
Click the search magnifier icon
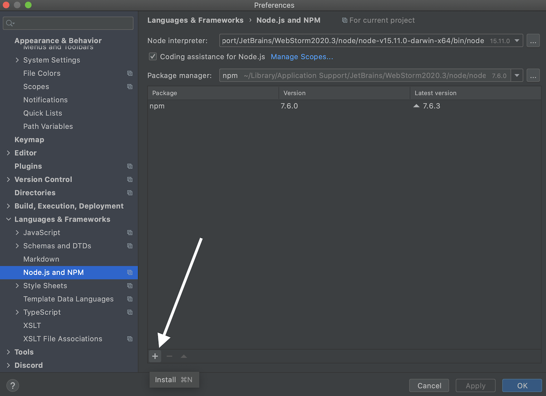click(x=10, y=24)
